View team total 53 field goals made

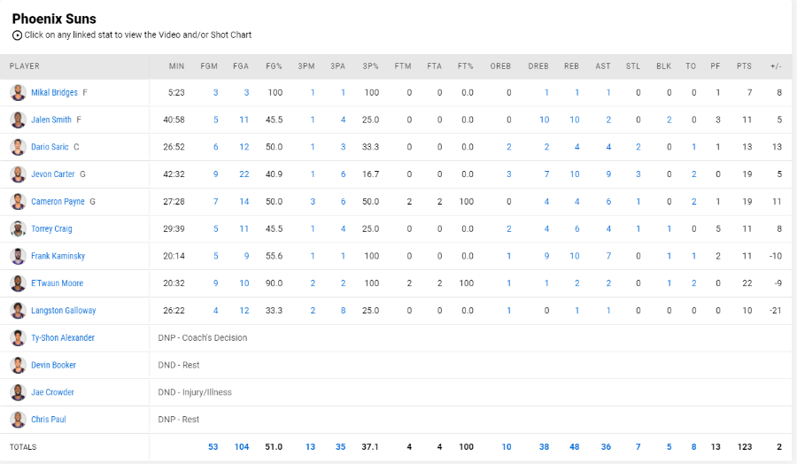213,446
